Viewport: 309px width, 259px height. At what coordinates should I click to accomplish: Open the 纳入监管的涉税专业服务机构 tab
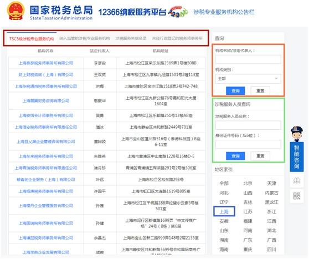85,38
